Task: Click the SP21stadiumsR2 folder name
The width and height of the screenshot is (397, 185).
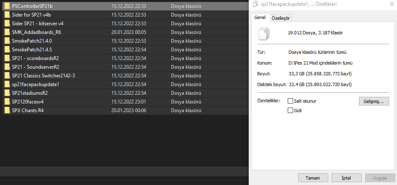Action: click(30, 93)
